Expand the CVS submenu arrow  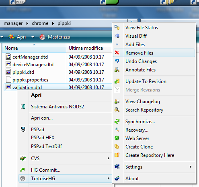(109, 159)
